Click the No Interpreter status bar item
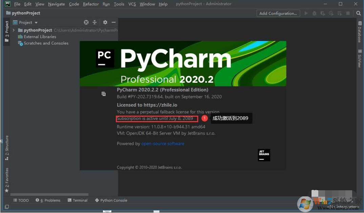This screenshot has height=213, width=364. 342,206
